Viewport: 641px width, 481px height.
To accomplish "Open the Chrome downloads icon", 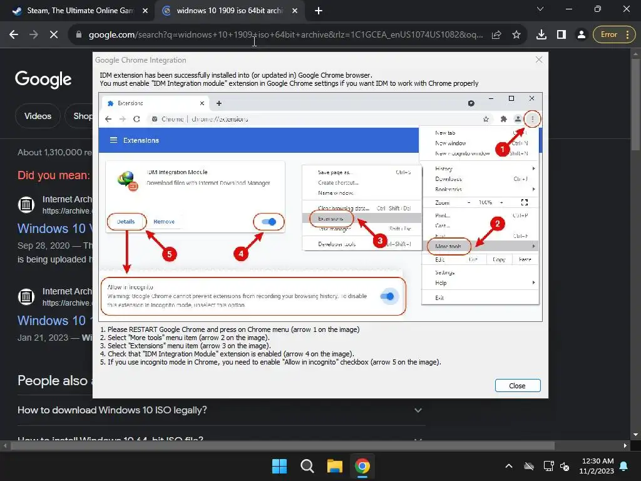I will (541, 35).
